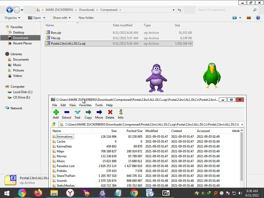Click the Extract icon in 7-Zip
Image resolution: width=264 pixels, height=198 pixels.
coord(67,112)
